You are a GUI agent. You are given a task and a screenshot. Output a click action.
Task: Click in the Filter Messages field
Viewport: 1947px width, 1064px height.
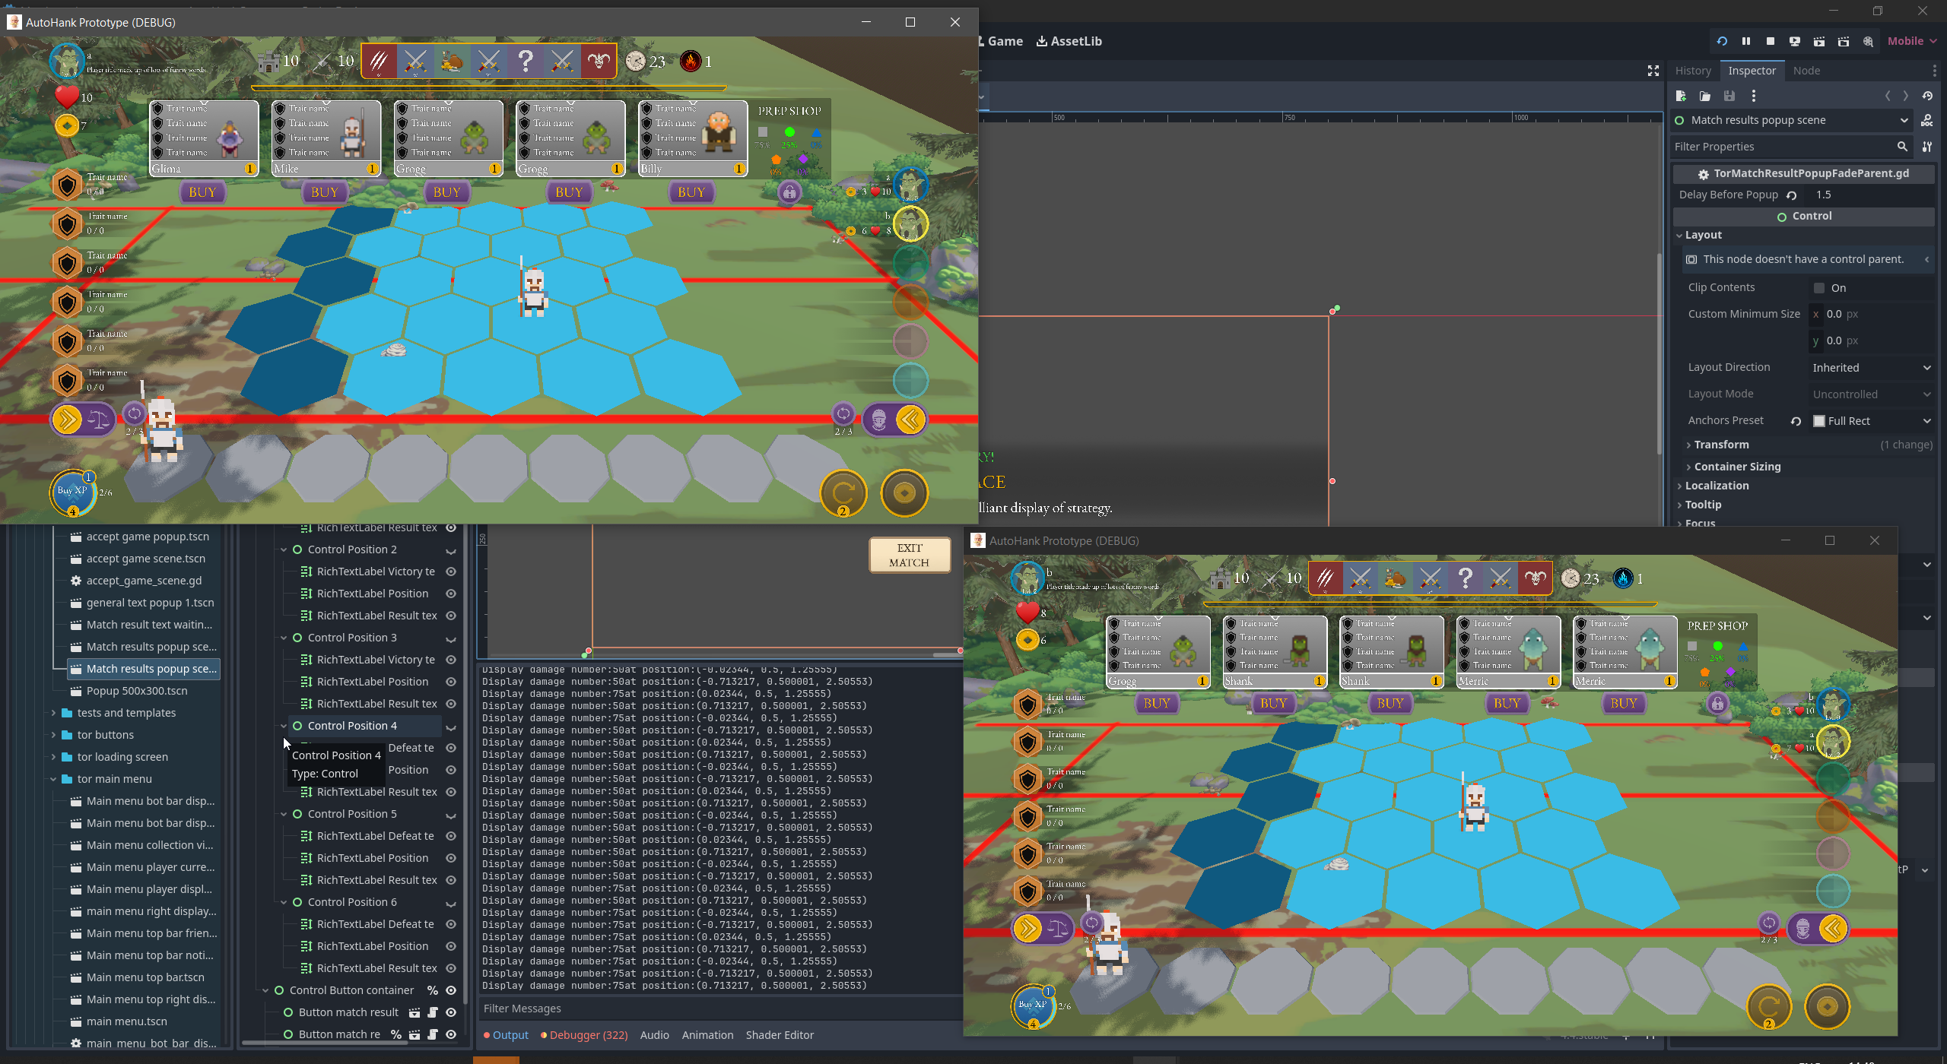click(719, 1009)
